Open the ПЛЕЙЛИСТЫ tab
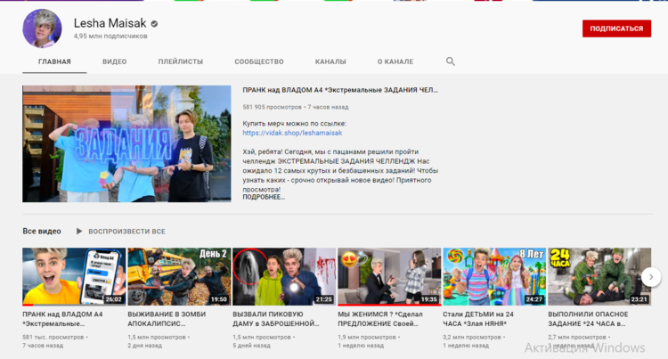Viewport: 668px width, 359px height. 180,61
